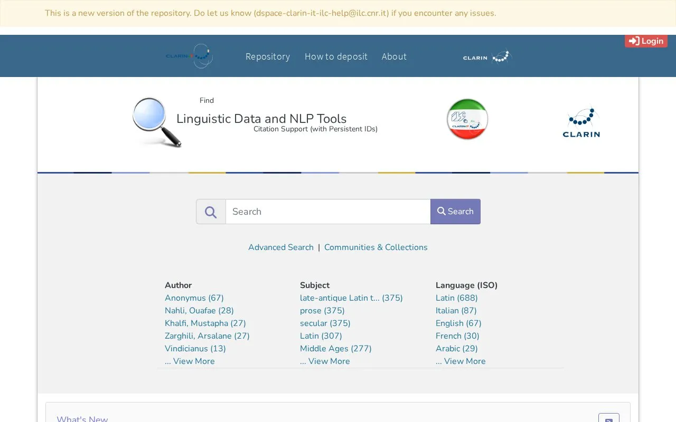Filter by subject secular (375)

click(x=325, y=323)
